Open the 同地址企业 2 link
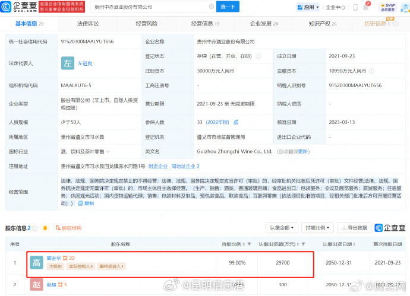The height and width of the screenshot is (296, 410). [185, 166]
